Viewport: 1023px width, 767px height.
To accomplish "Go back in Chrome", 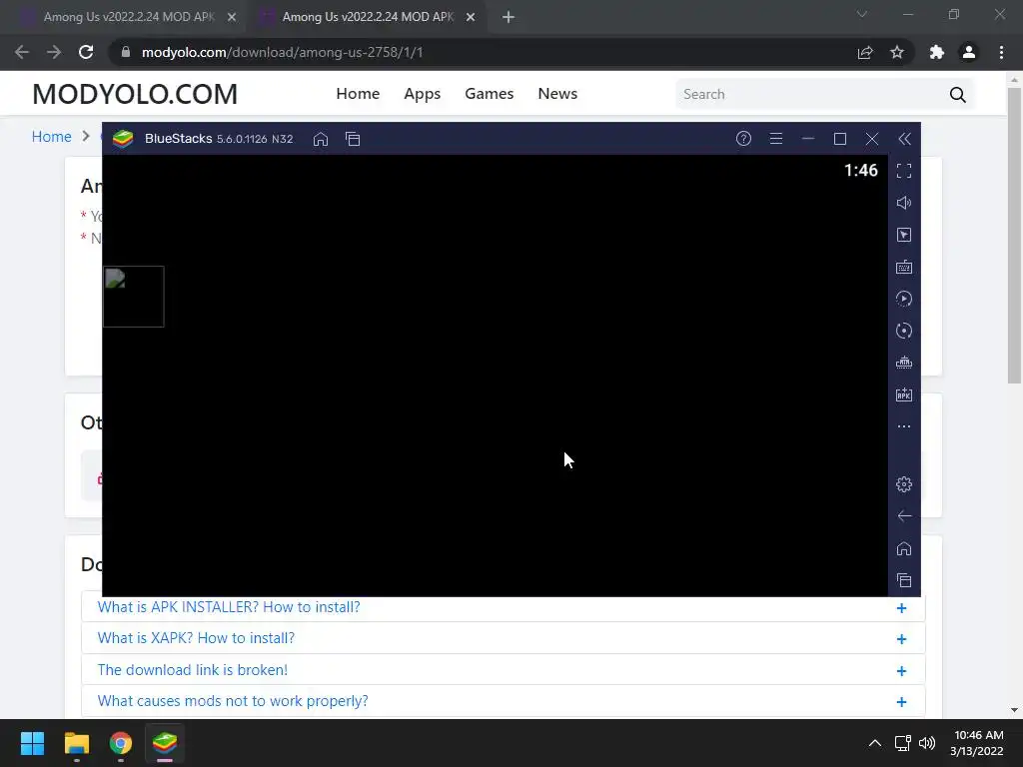I will tap(22, 52).
